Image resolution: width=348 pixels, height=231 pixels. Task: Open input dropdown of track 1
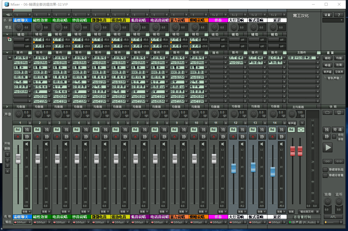[x=22, y=15]
